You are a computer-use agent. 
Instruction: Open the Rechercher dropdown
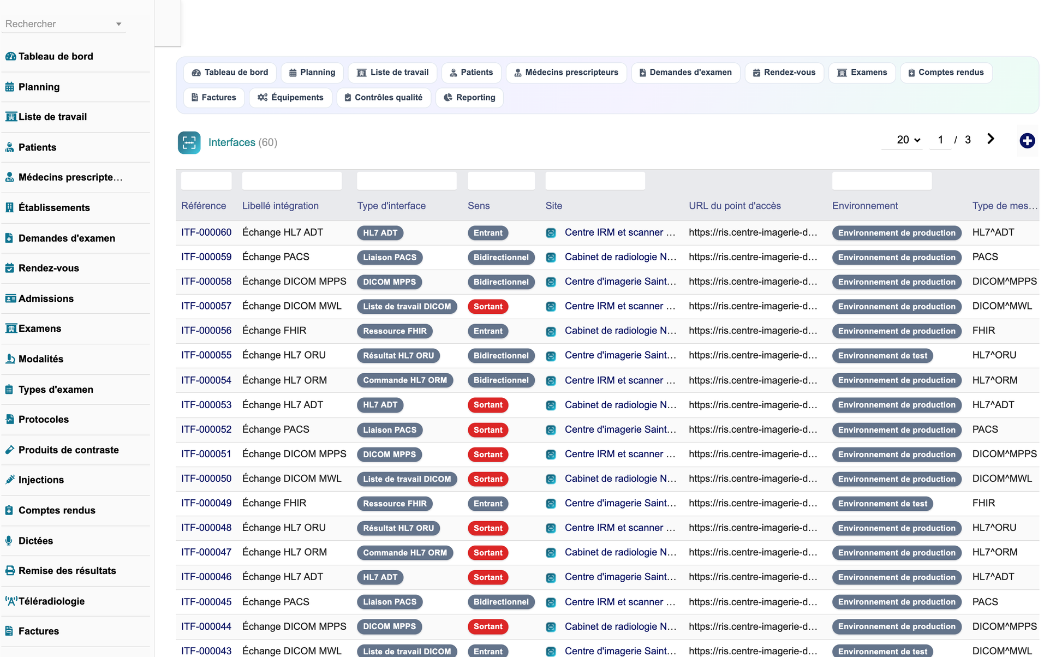pyautogui.click(x=63, y=24)
